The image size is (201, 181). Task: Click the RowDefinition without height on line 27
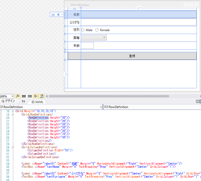39,141
